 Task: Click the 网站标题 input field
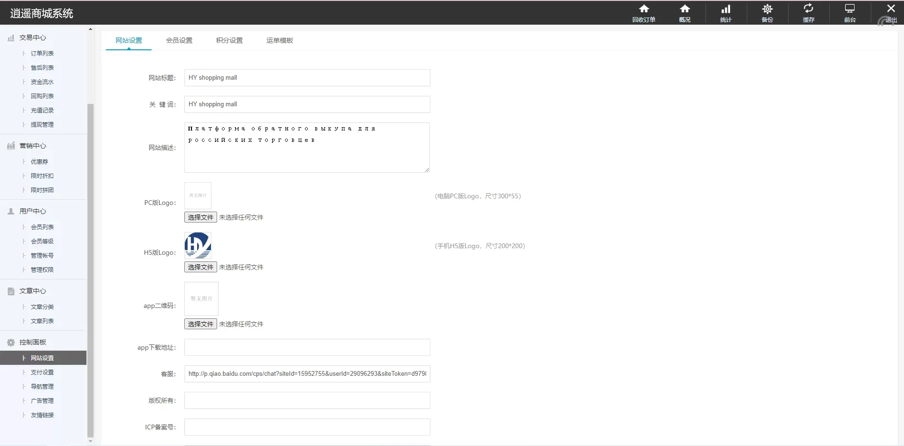click(x=307, y=78)
